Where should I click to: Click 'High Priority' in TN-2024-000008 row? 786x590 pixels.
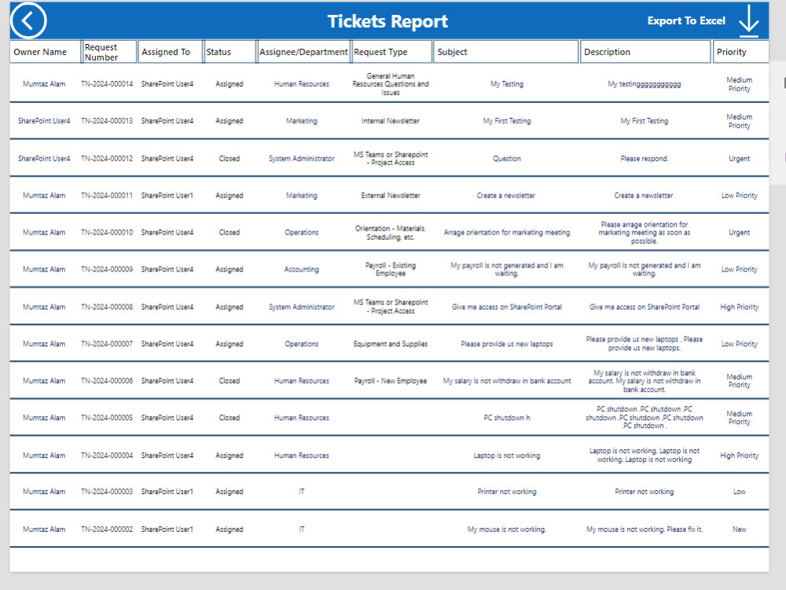point(740,307)
